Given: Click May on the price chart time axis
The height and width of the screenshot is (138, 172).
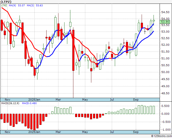Looking at the screenshot, I should [85, 100].
